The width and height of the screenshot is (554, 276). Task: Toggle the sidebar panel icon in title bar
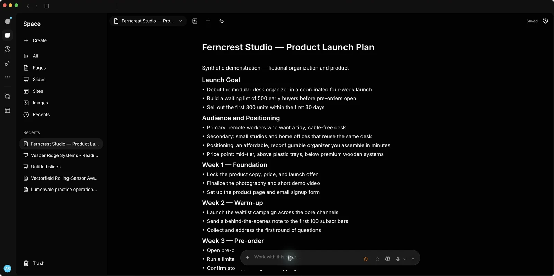[47, 6]
